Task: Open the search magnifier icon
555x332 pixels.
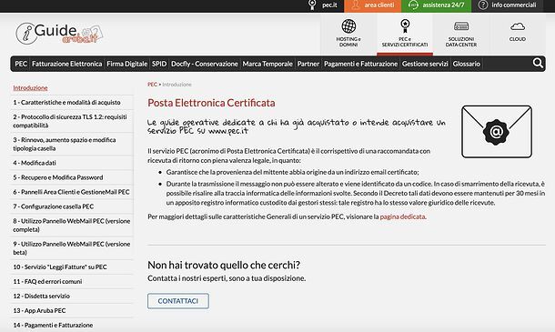Action: (538, 64)
